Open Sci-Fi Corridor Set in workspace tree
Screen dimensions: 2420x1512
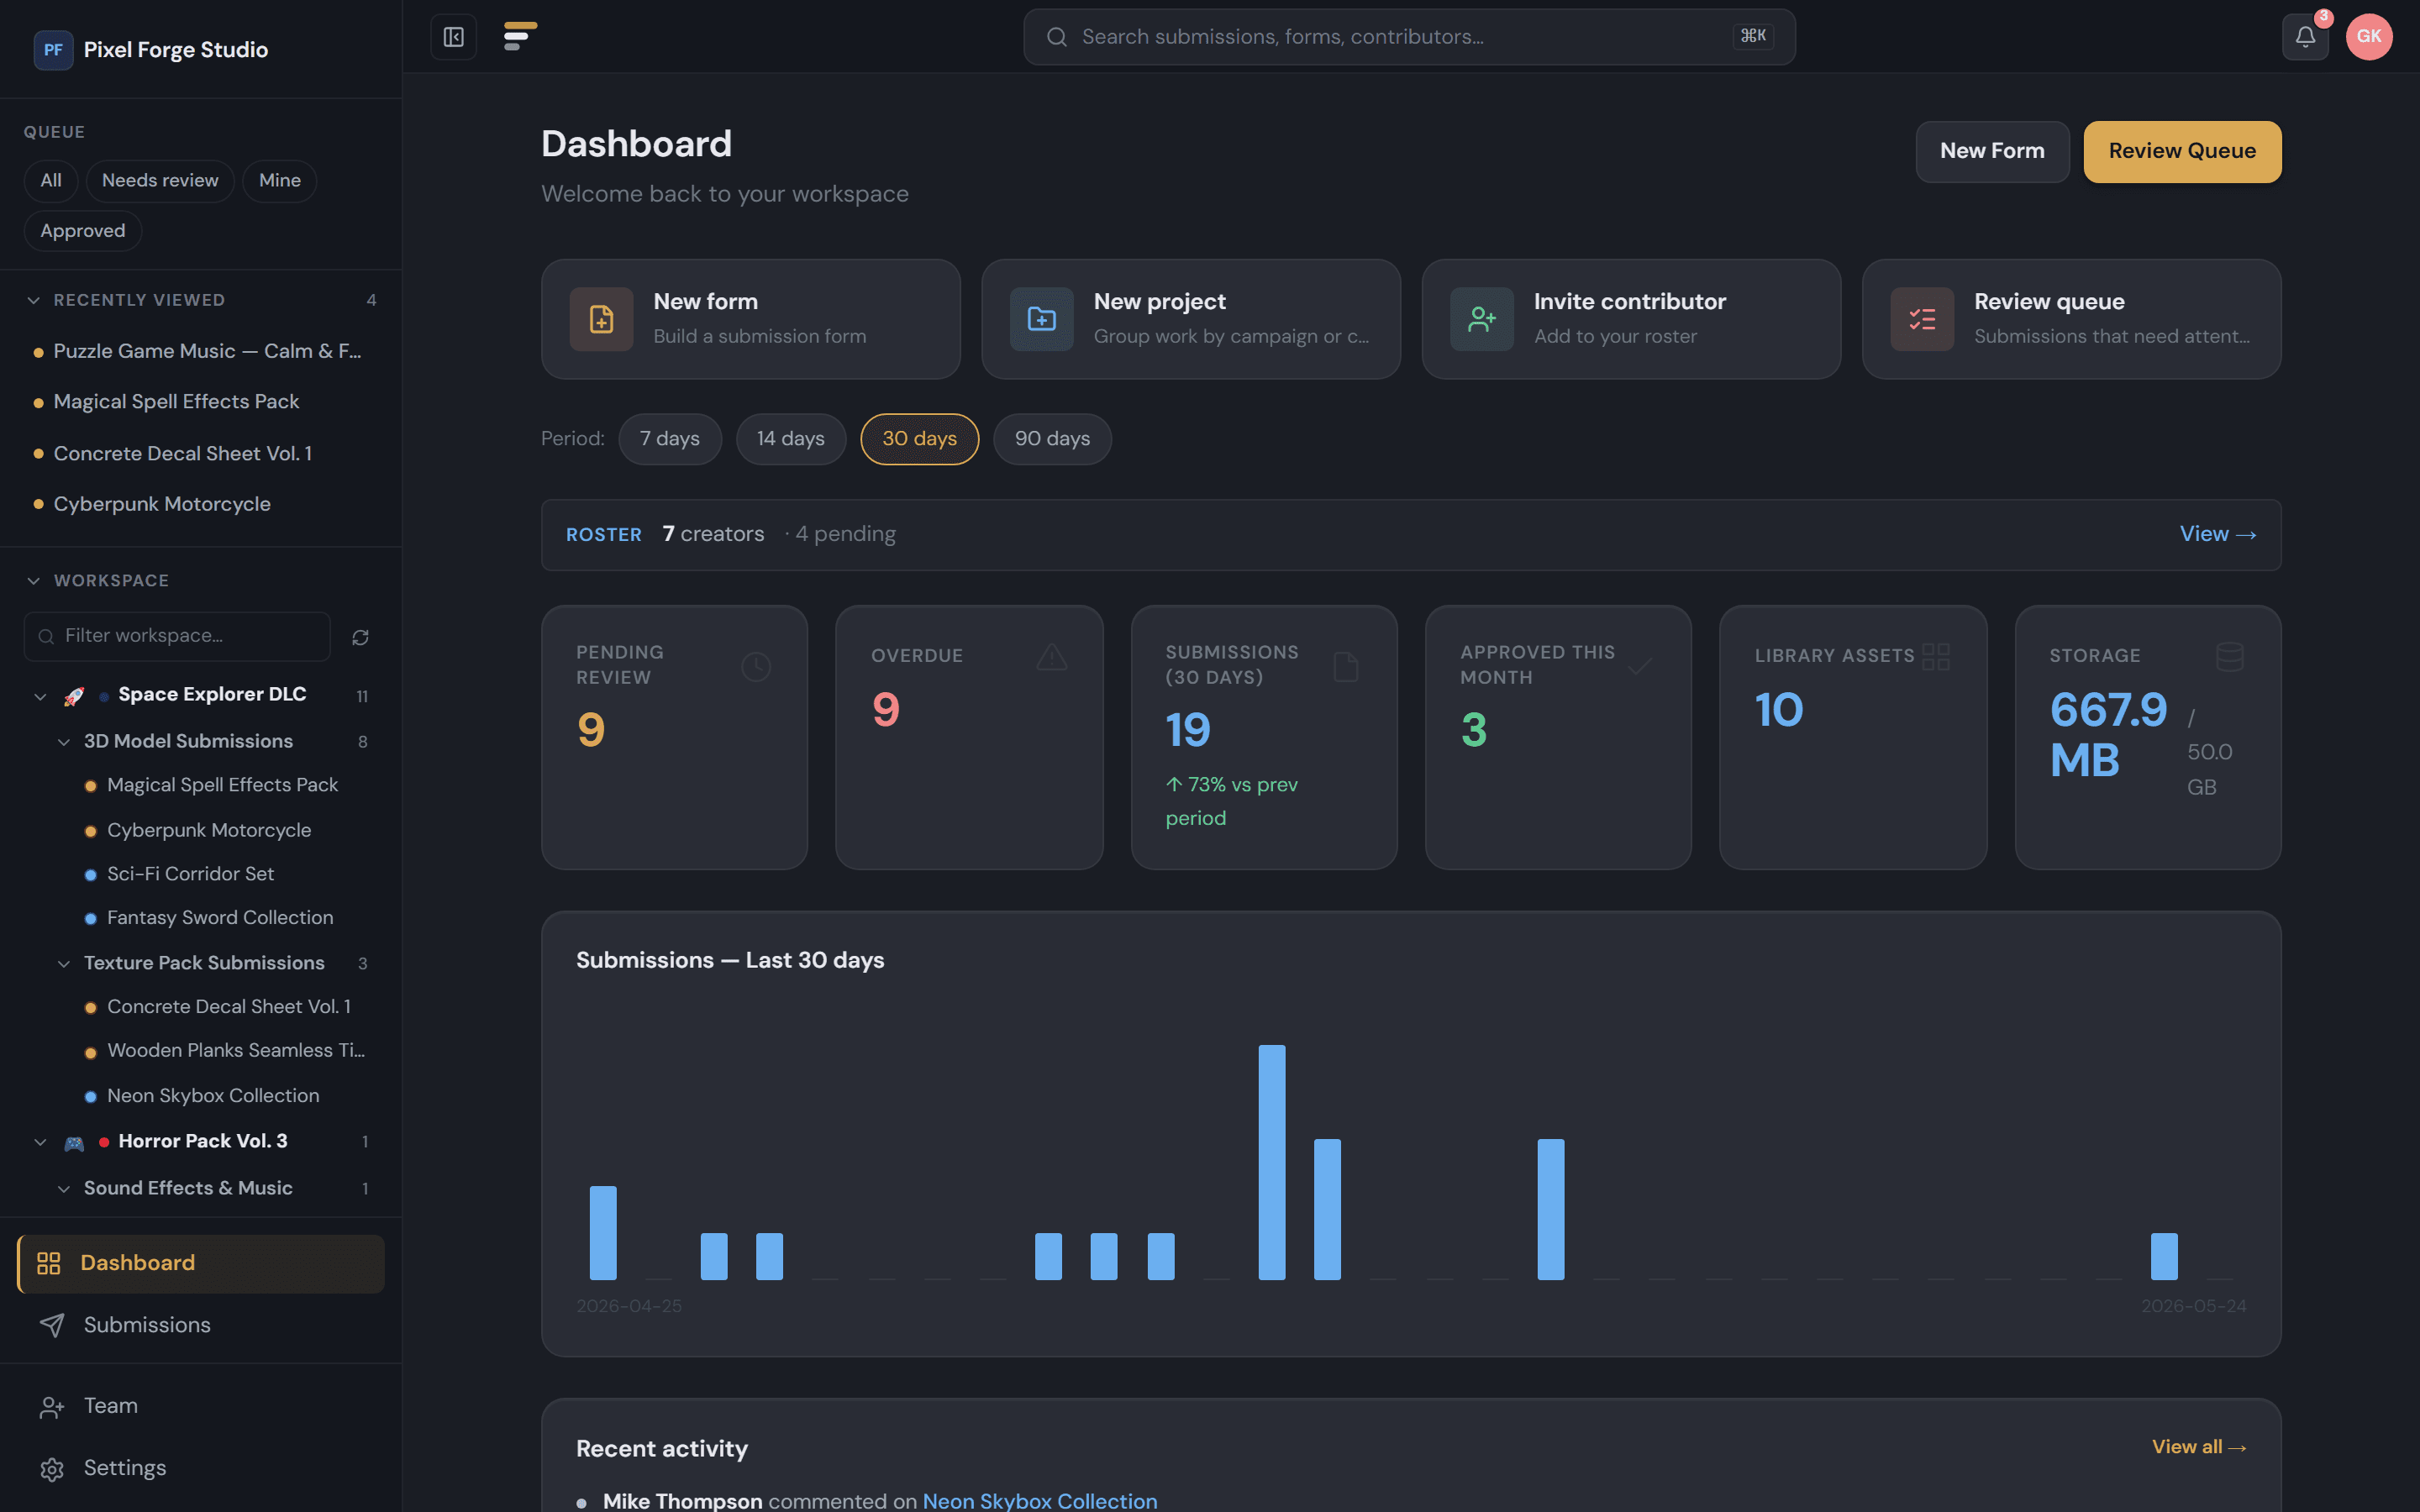tap(190, 874)
